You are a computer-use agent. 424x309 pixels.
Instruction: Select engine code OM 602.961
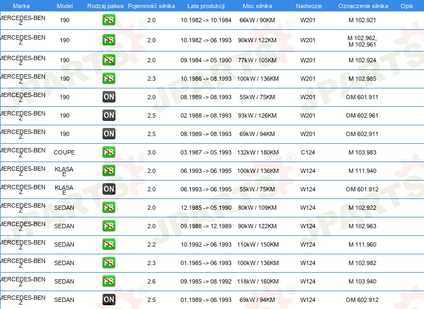[x=362, y=115]
